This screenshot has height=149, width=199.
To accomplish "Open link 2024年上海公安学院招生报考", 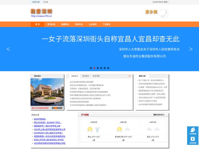I will pos(50,129).
